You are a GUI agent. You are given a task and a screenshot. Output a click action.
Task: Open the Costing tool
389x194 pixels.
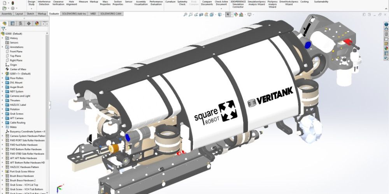click(305, 2)
